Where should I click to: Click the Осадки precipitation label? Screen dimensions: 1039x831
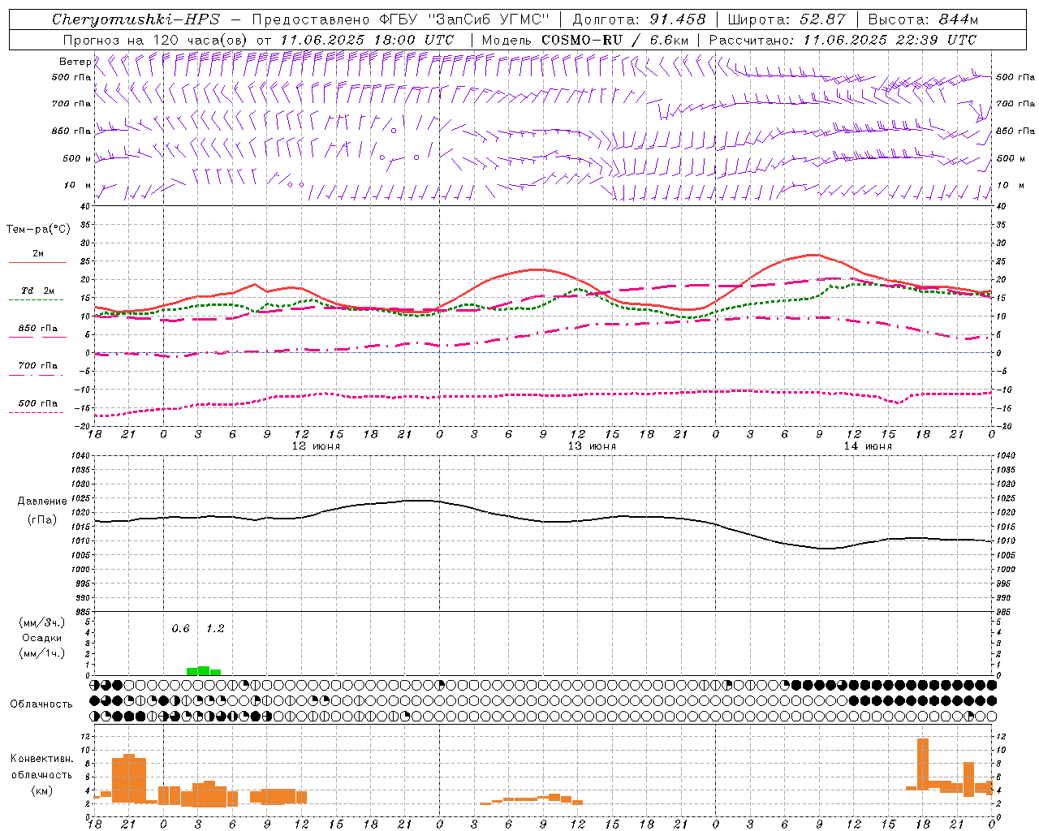(x=42, y=638)
